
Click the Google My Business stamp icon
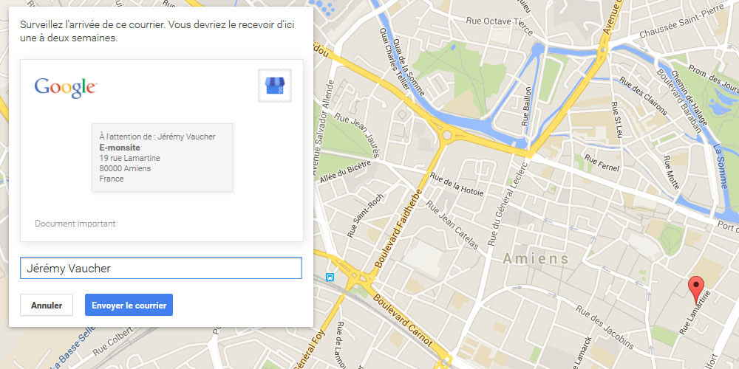[x=275, y=86]
